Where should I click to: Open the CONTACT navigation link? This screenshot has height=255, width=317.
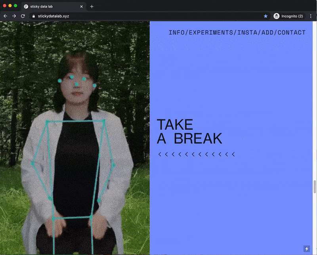(x=292, y=33)
